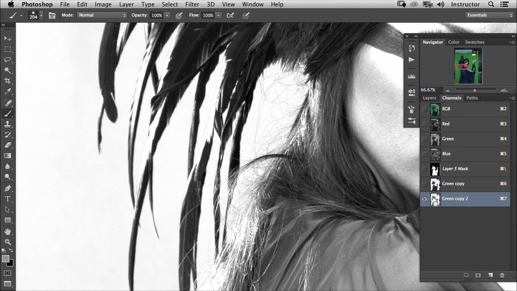Hide the Green copy 2 channel
The image size is (517, 291).
coord(425,198)
